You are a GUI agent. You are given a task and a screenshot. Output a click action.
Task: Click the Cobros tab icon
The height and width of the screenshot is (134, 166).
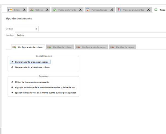(32, 10)
